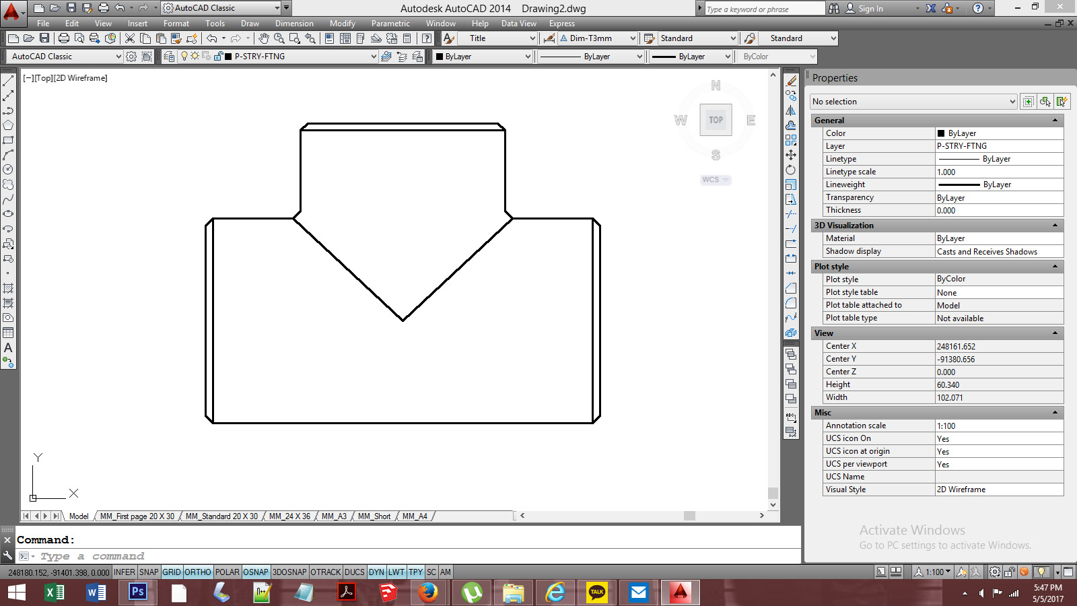
Task: Open the AutoCAD Classic workspace dropdown
Action: click(x=118, y=57)
